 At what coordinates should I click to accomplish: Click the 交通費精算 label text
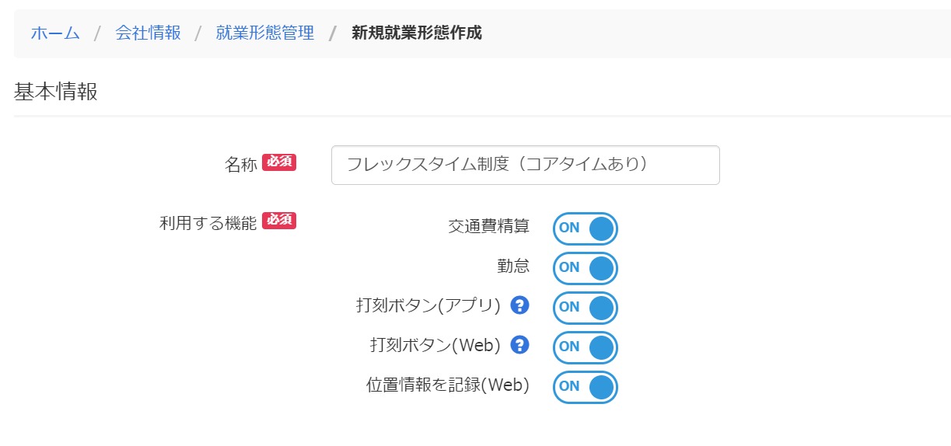(x=489, y=226)
